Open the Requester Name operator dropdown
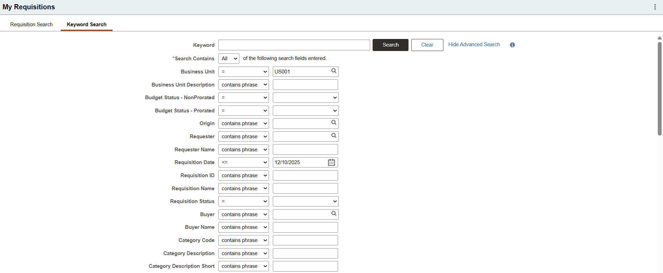Viewport: 663px width, 273px height. point(243,150)
